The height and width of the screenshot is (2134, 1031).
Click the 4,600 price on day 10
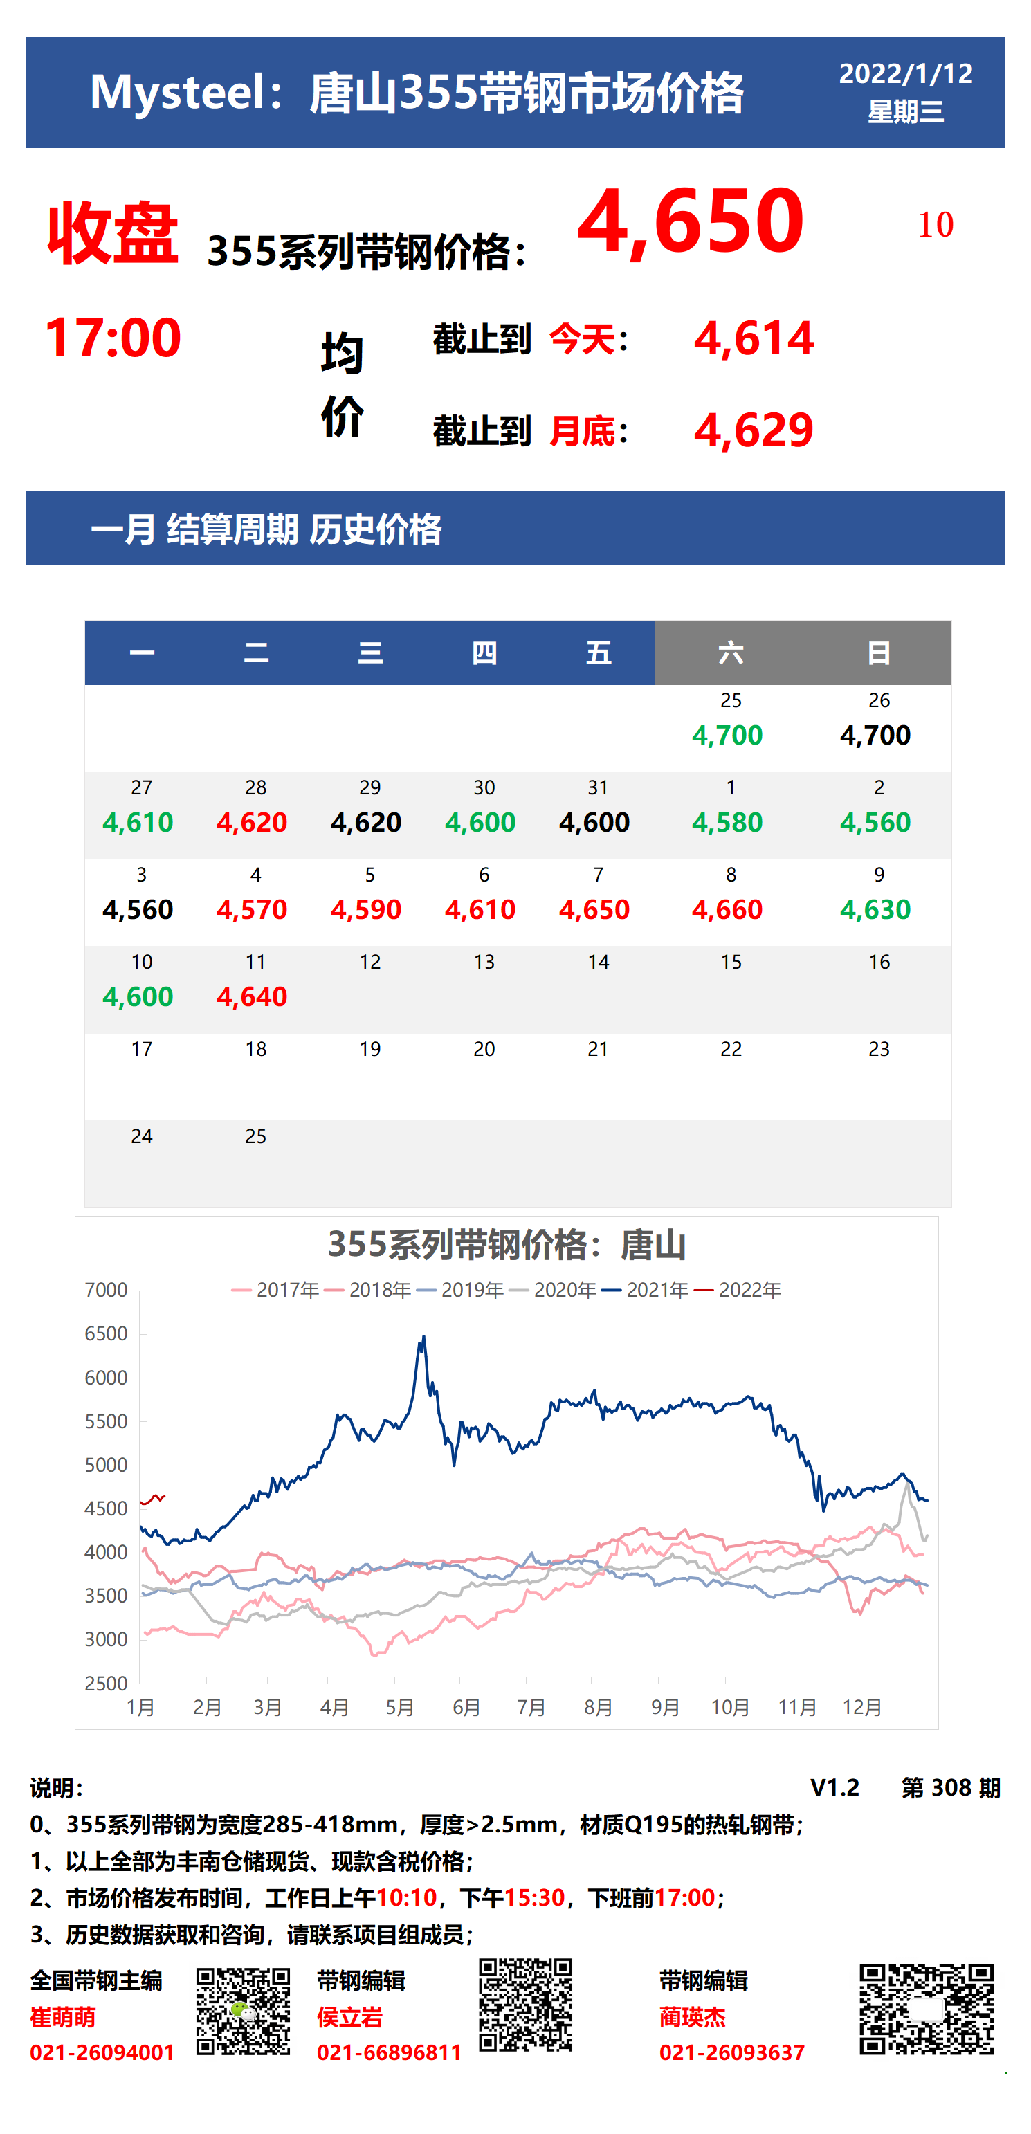click(138, 996)
